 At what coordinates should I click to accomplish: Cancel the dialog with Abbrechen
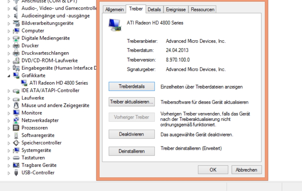[247, 170]
